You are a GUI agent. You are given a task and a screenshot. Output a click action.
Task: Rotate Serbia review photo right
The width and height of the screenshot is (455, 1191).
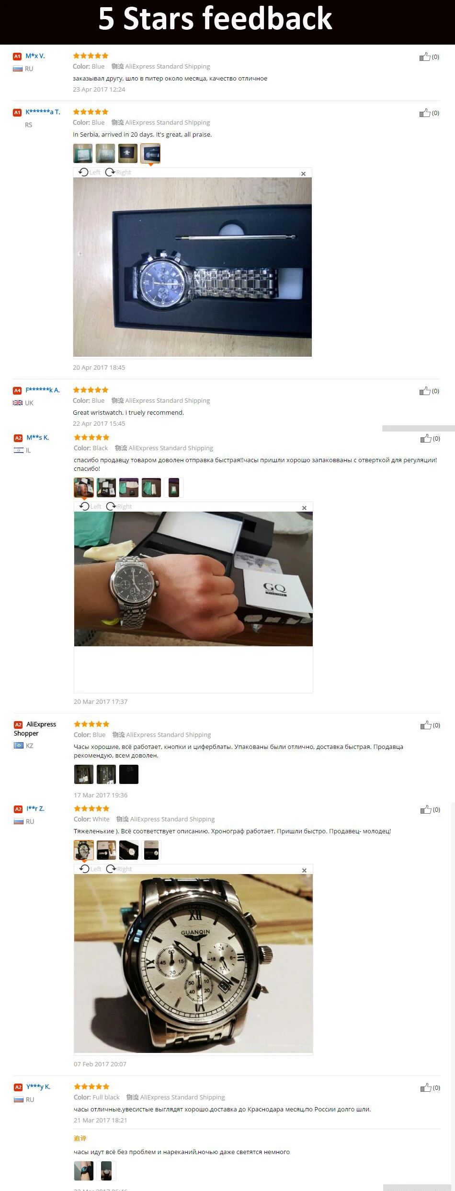[x=118, y=172]
